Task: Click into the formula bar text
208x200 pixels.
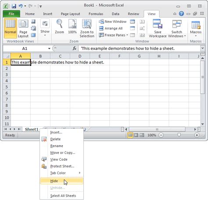Action: point(140,48)
